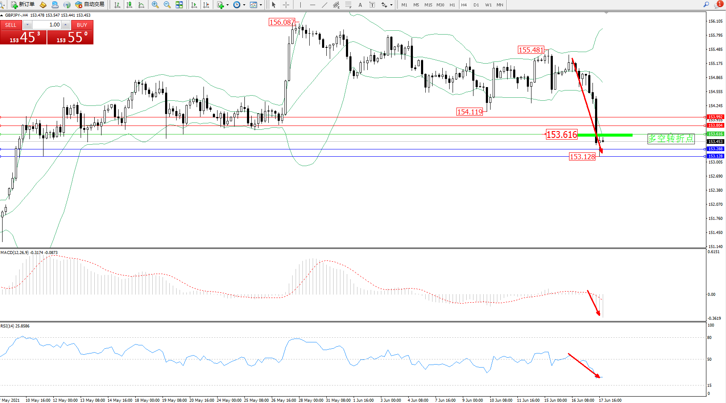Zoom out of the chart
Screen dimensions: 726x403
pos(167,5)
